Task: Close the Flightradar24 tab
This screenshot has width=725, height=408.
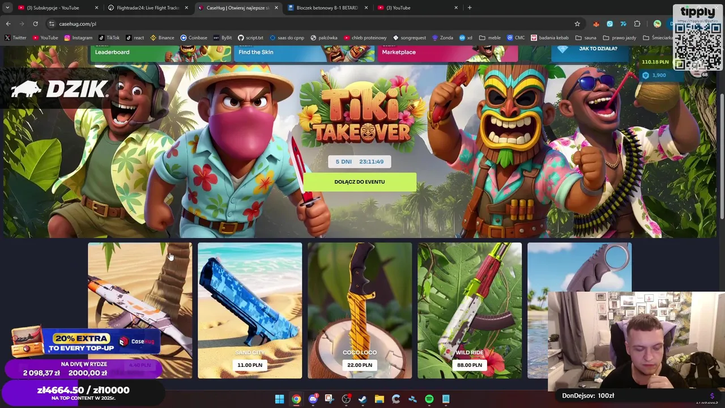Action: [186, 8]
